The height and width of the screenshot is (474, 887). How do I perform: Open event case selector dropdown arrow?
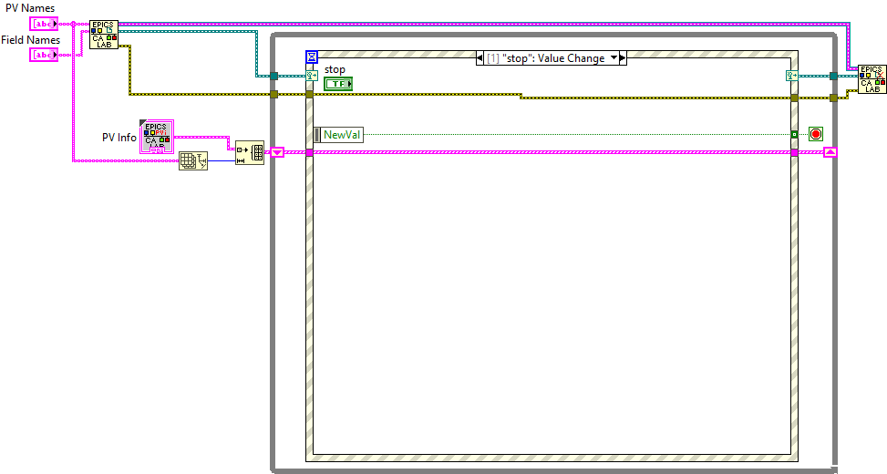[614, 58]
